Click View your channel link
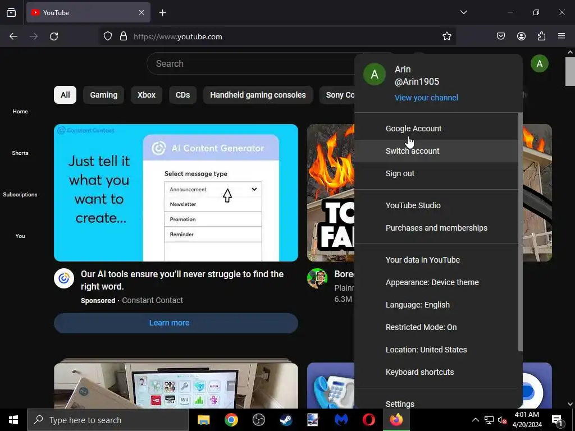 tap(426, 98)
